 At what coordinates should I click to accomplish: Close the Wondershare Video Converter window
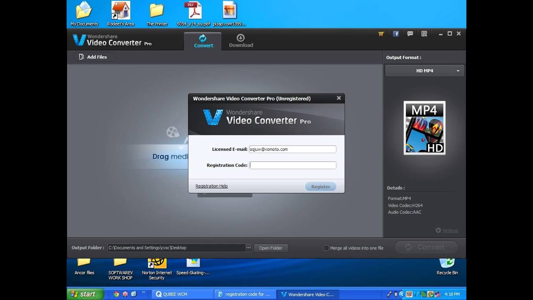458,34
